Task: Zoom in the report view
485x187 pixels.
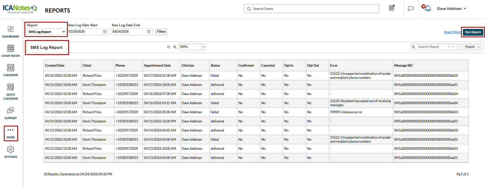Action: tap(175, 47)
